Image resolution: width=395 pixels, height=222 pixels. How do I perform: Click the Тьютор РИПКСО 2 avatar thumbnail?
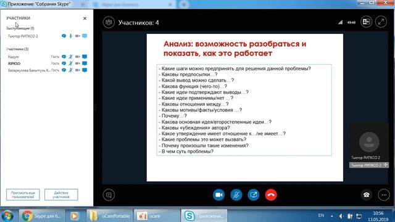coord(369,142)
